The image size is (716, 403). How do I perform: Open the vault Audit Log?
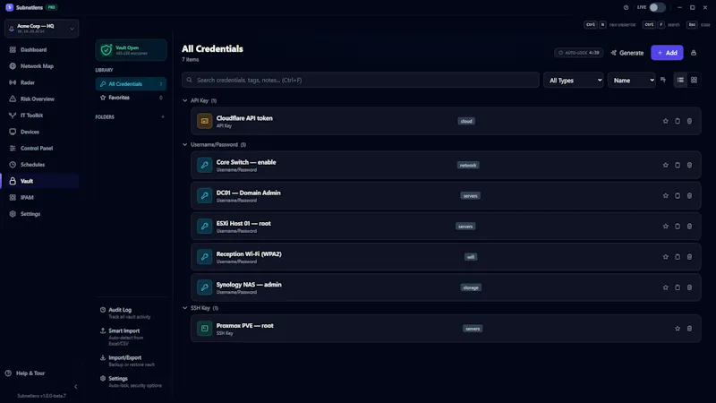[x=131, y=313]
